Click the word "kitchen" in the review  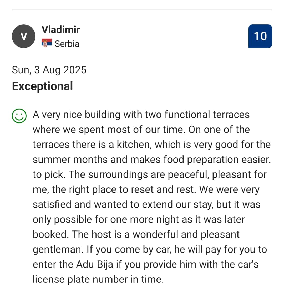click(x=134, y=145)
